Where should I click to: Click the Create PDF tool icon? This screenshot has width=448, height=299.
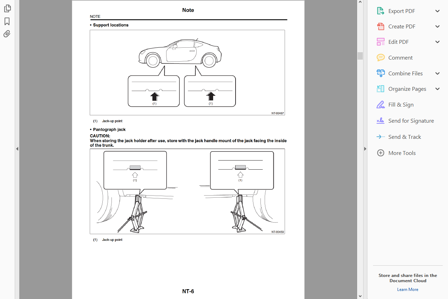(x=380, y=26)
